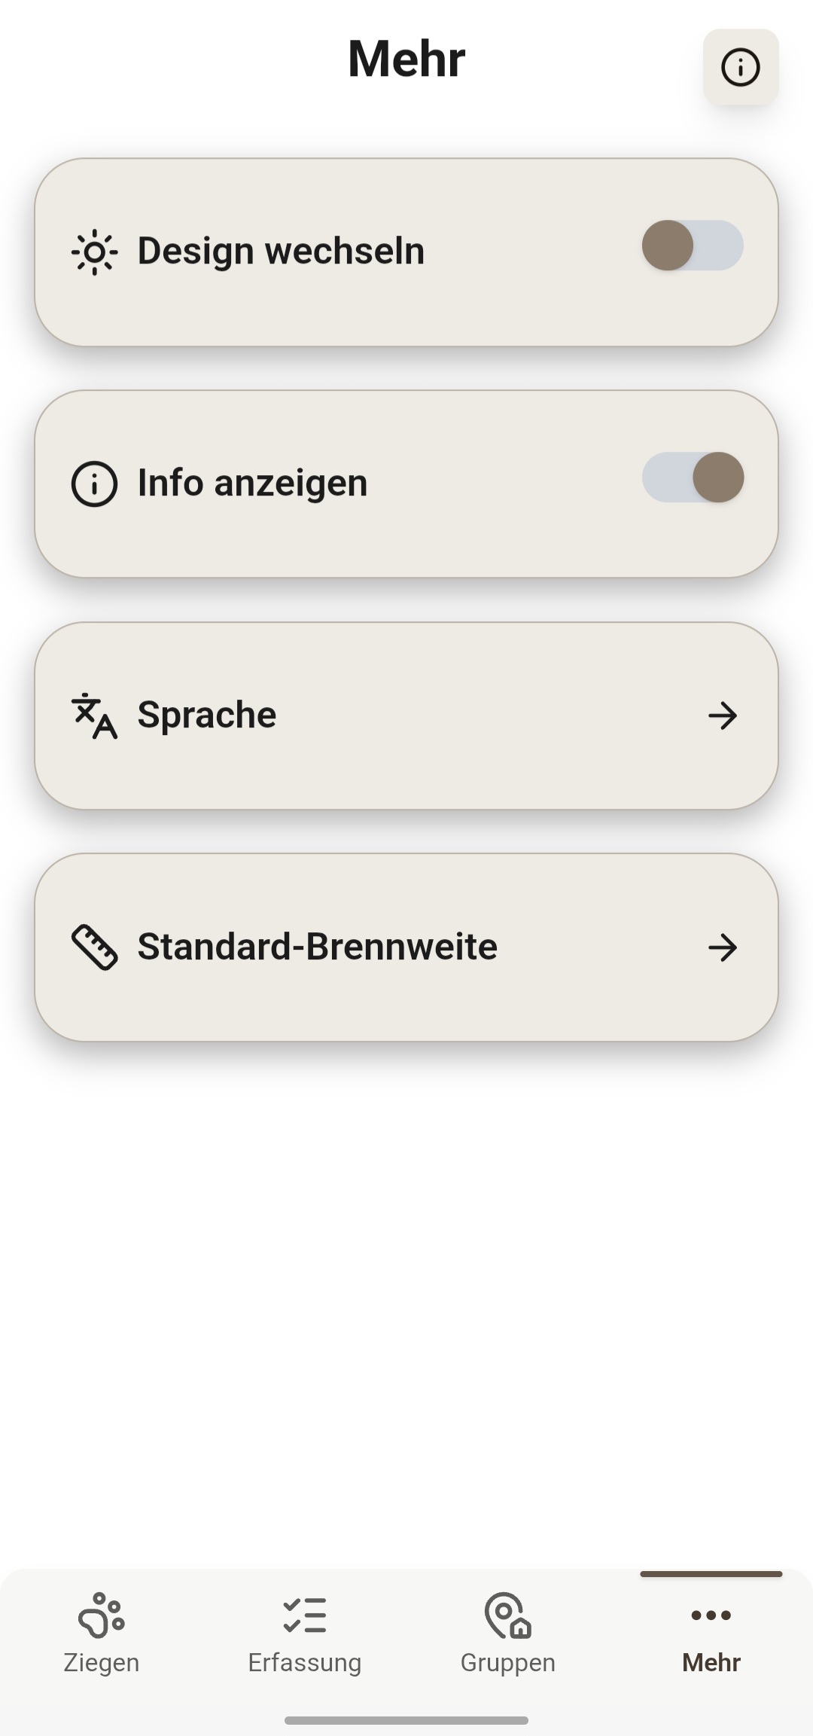813x1736 pixels.
Task: Click the translate icon next to Sprache
Action: pos(94,715)
